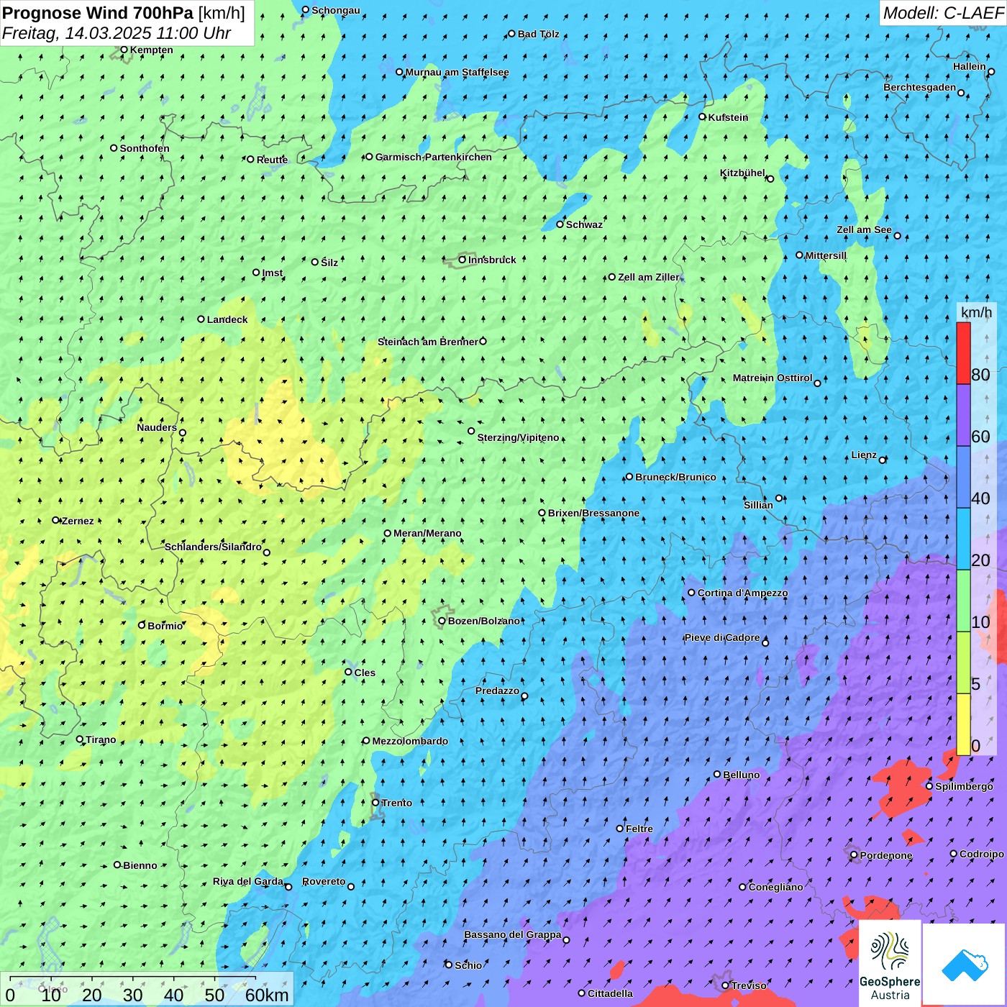
Task: Pick the medium blue 40–60 km/h legend segment
Action: [x=963, y=477]
